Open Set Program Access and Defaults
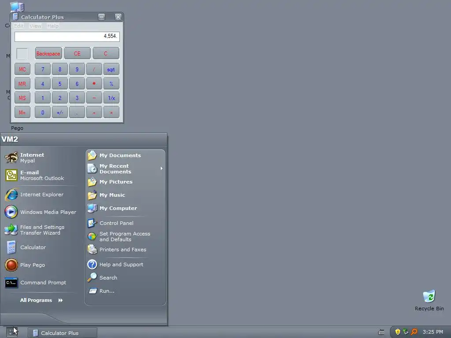451x338 pixels. click(x=119, y=236)
